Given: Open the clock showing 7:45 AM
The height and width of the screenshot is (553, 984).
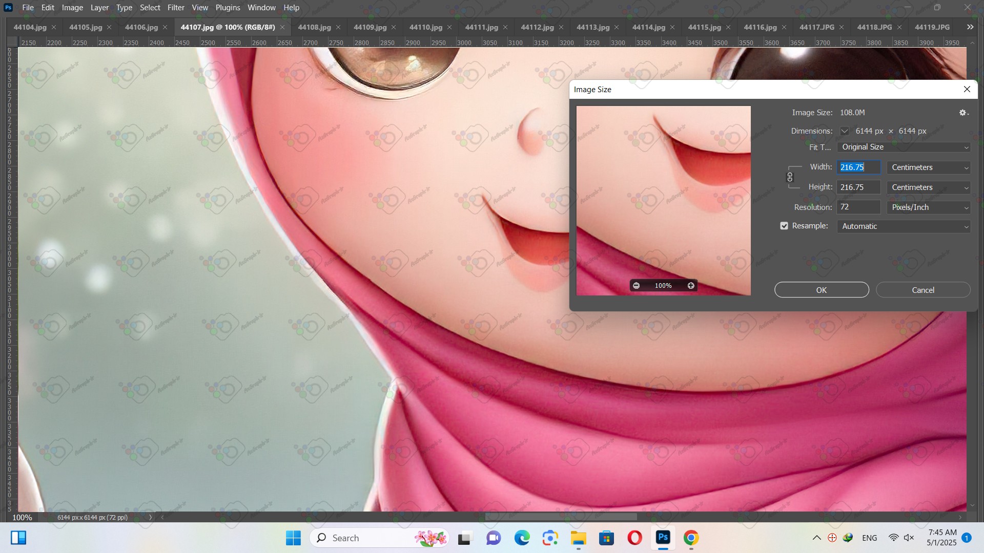Looking at the screenshot, I should tap(942, 538).
